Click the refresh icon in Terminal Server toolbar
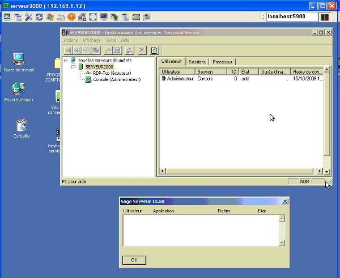340x278 pixels. coord(154,50)
